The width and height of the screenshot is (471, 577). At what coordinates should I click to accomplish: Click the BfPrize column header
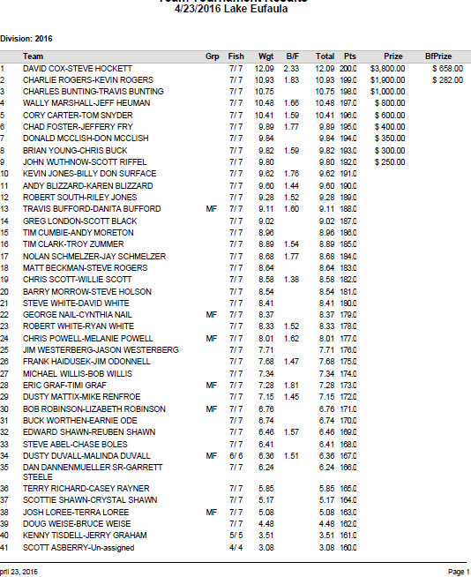point(438,56)
